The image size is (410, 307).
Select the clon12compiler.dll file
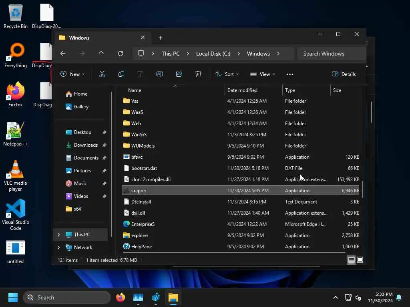click(x=241, y=179)
